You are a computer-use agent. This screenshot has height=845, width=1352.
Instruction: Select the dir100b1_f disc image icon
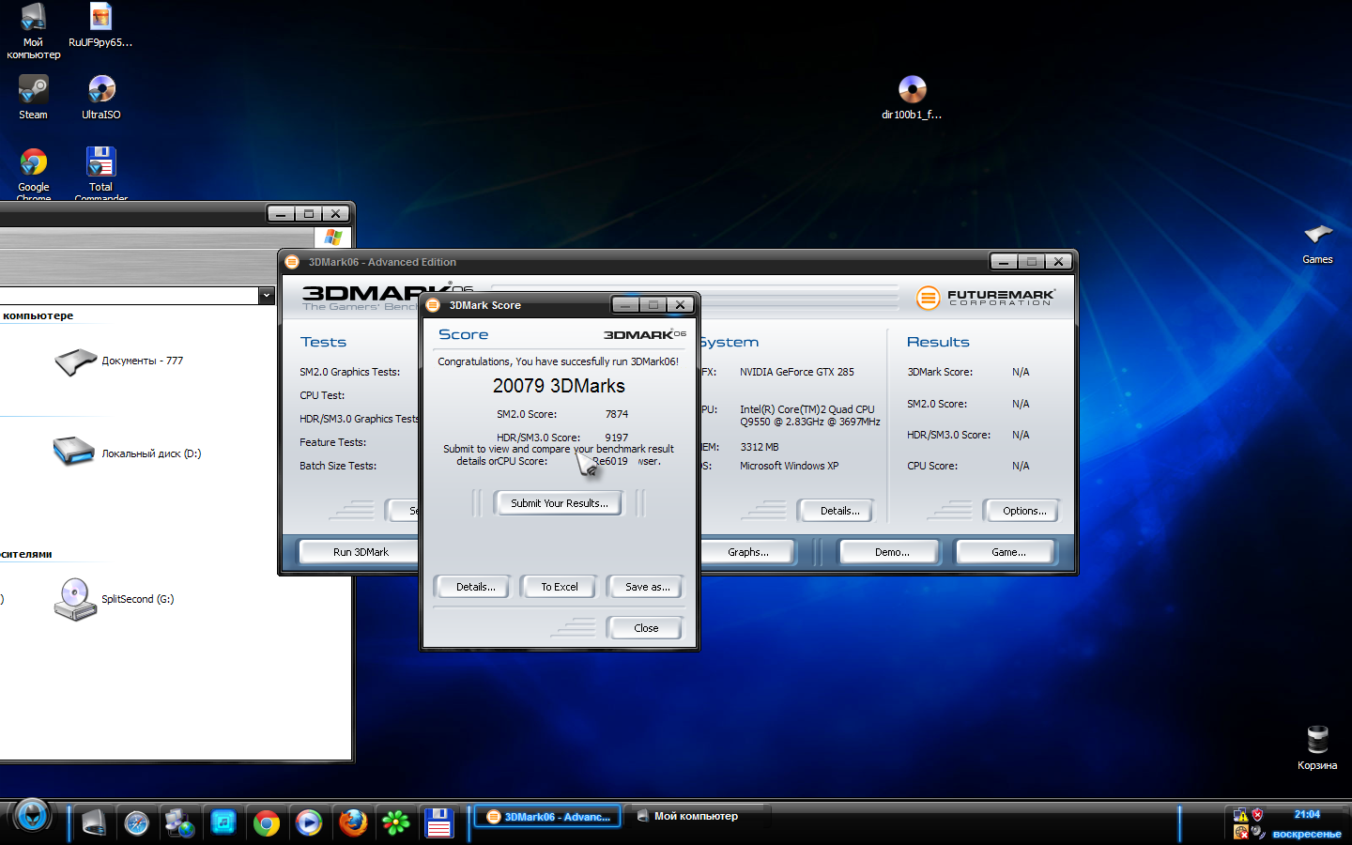912,97
